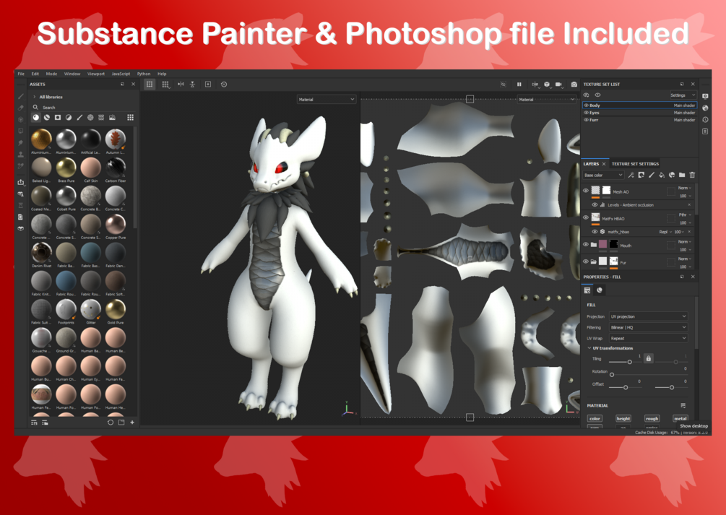The image size is (726, 515).
Task: Open the Base color channel dropdown
Action: point(603,175)
